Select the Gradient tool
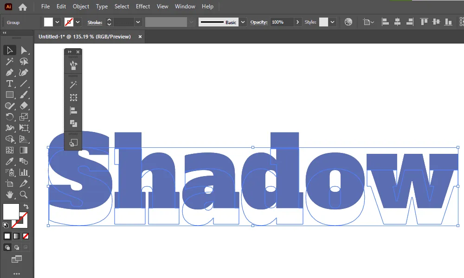The width and height of the screenshot is (464, 278). point(24,150)
